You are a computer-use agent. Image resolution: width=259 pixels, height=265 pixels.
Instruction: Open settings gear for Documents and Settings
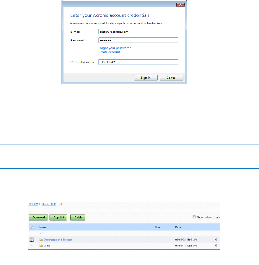tap(216, 239)
